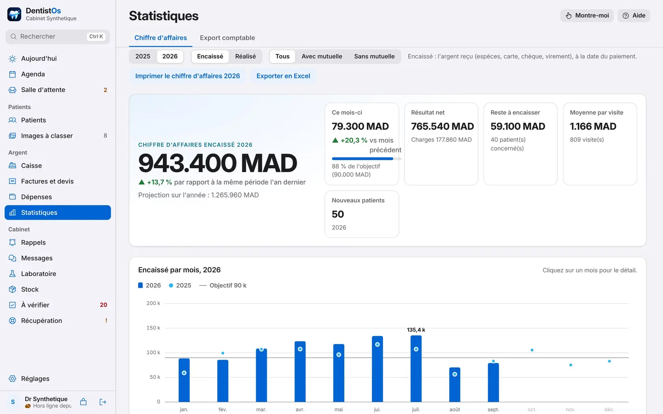Filter by Tous patients
663x414 pixels.
[x=283, y=56]
